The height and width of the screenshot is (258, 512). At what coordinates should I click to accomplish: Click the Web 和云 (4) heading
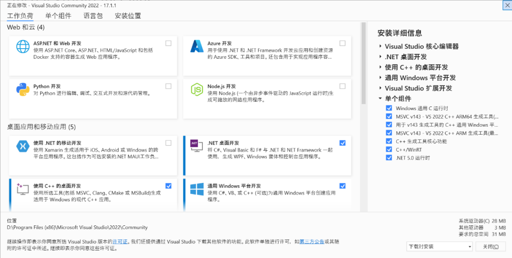(x=26, y=27)
